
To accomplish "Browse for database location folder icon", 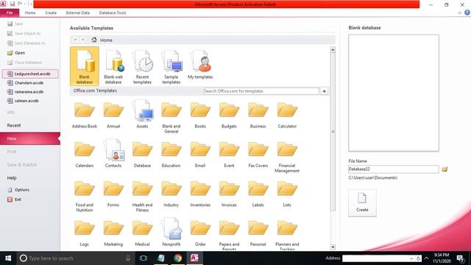I will (x=445, y=169).
